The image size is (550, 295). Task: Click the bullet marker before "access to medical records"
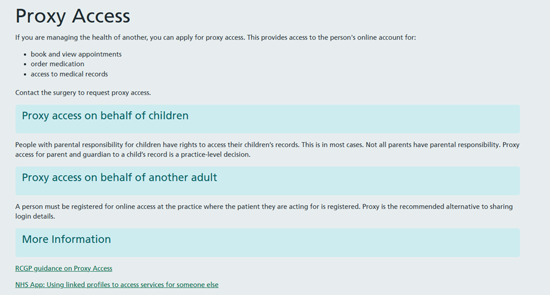(x=25, y=74)
